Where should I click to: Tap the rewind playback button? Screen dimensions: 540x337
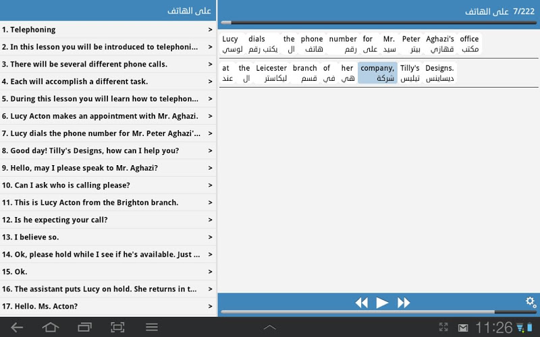[362, 303]
